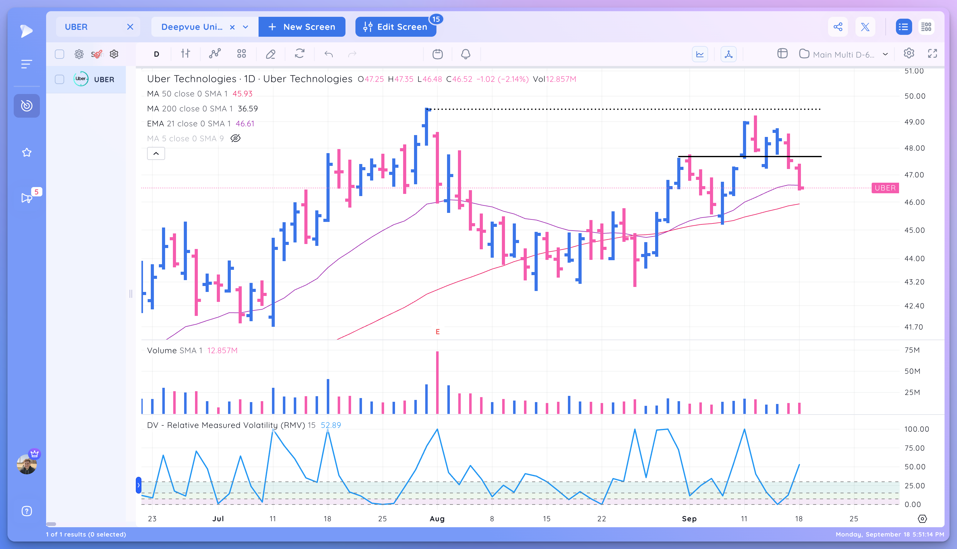Open the screener radar icon in the sidebar

coord(26,106)
